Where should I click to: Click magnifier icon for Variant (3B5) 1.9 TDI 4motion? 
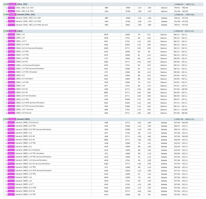click(x=6, y=154)
